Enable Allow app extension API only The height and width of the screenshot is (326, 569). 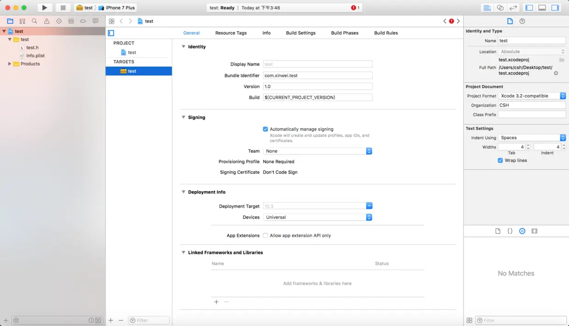click(265, 236)
